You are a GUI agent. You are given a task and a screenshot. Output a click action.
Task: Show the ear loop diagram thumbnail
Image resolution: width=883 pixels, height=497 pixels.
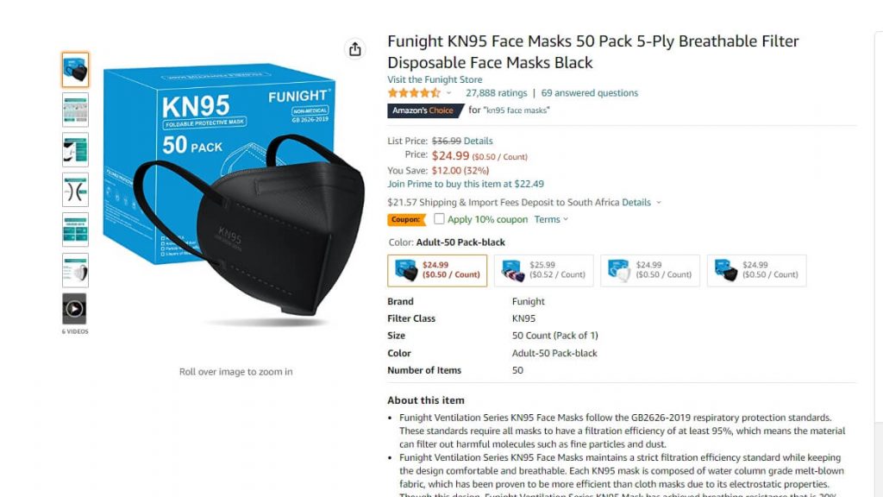pos(75,190)
